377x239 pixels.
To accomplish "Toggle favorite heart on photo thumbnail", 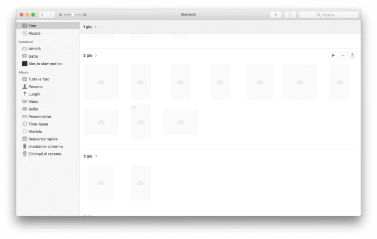I will click(x=134, y=107).
